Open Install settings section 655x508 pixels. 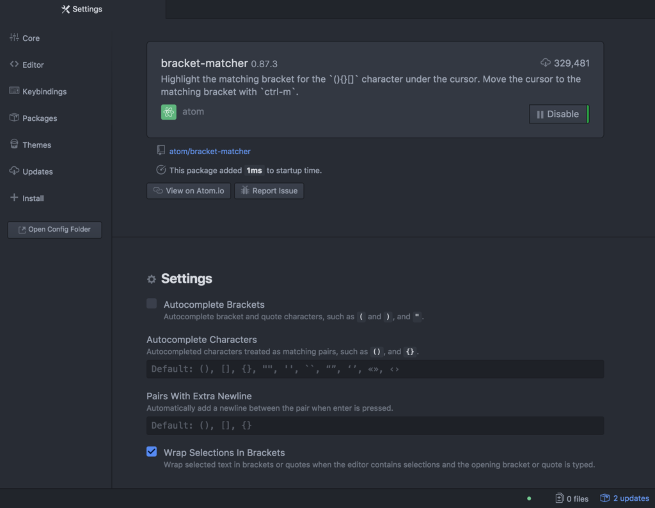click(x=33, y=198)
